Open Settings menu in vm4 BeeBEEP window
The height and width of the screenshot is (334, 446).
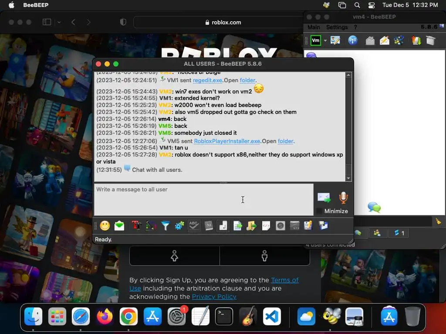(337, 27)
